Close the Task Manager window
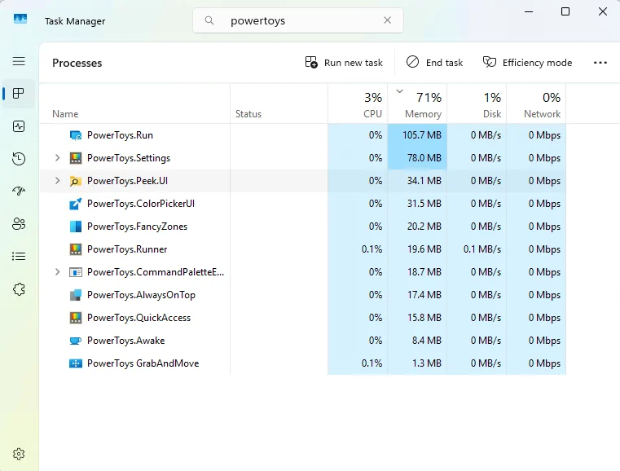The image size is (620, 471). coord(603,11)
